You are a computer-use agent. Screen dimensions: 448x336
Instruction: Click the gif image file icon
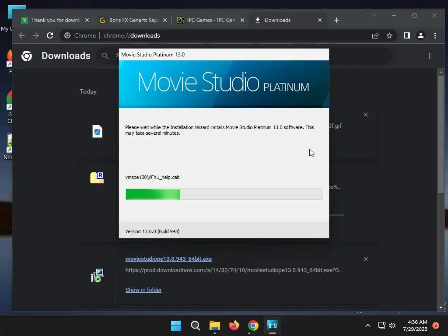click(97, 131)
